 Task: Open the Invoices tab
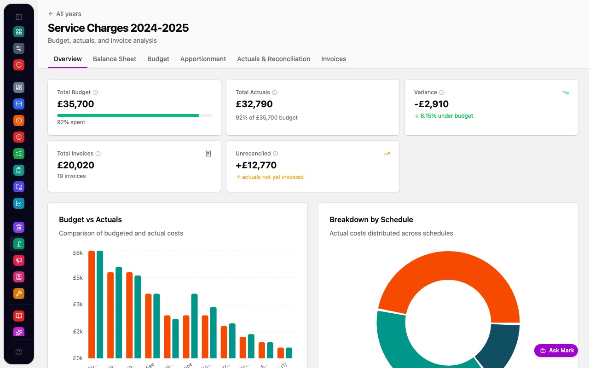point(334,59)
